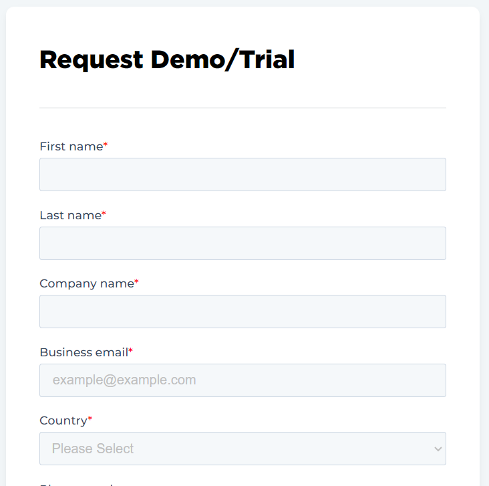Click the red asterisk beside Company name
This screenshot has height=486, width=489.
(136, 281)
